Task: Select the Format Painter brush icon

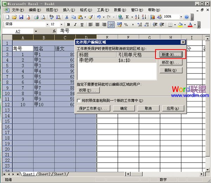Action: pos(91,17)
